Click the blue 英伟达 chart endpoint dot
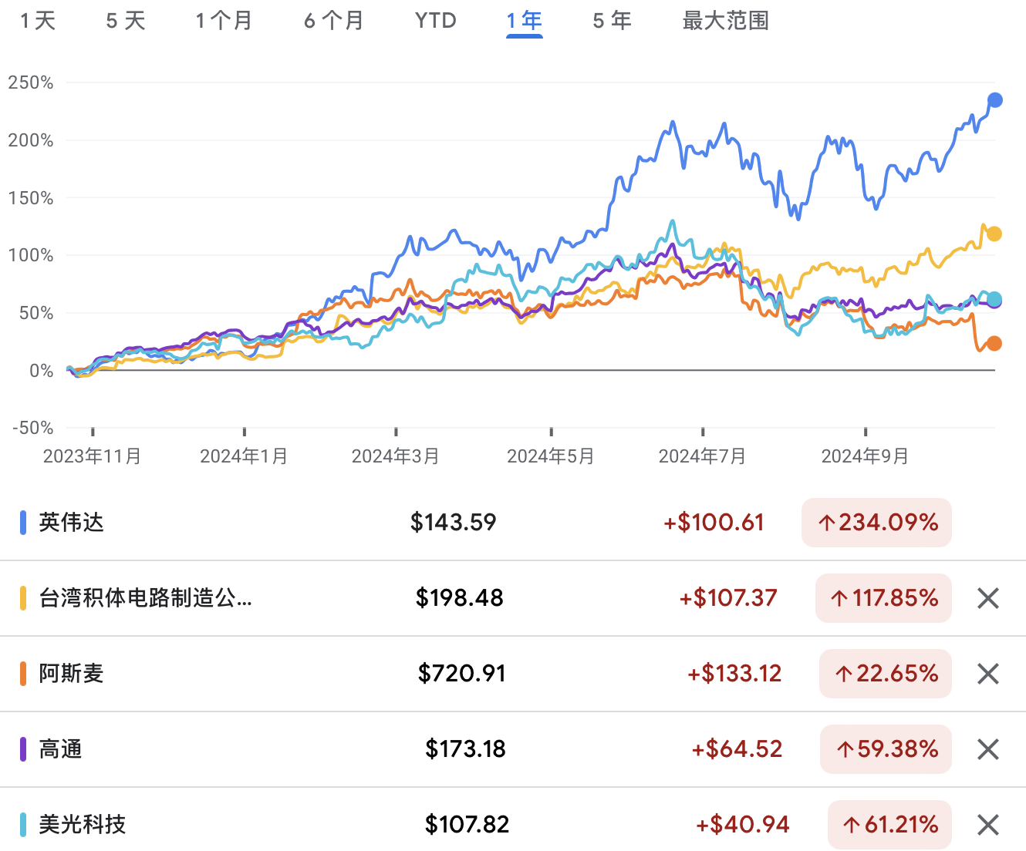 [995, 100]
